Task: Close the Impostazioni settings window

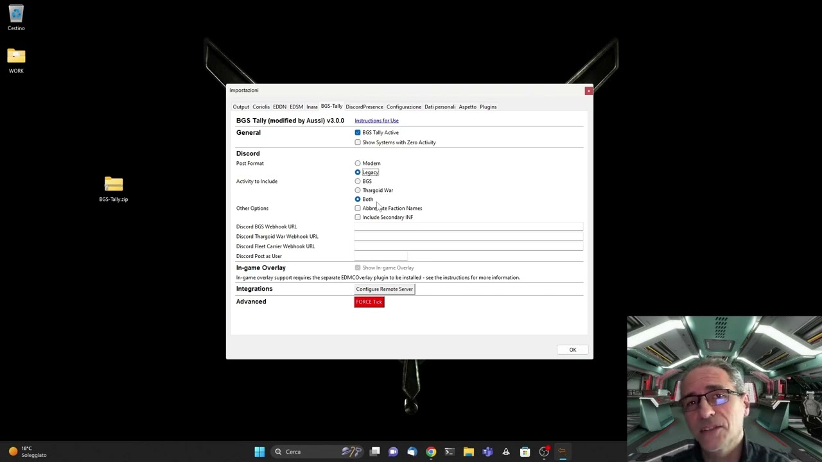Action: [x=588, y=90]
